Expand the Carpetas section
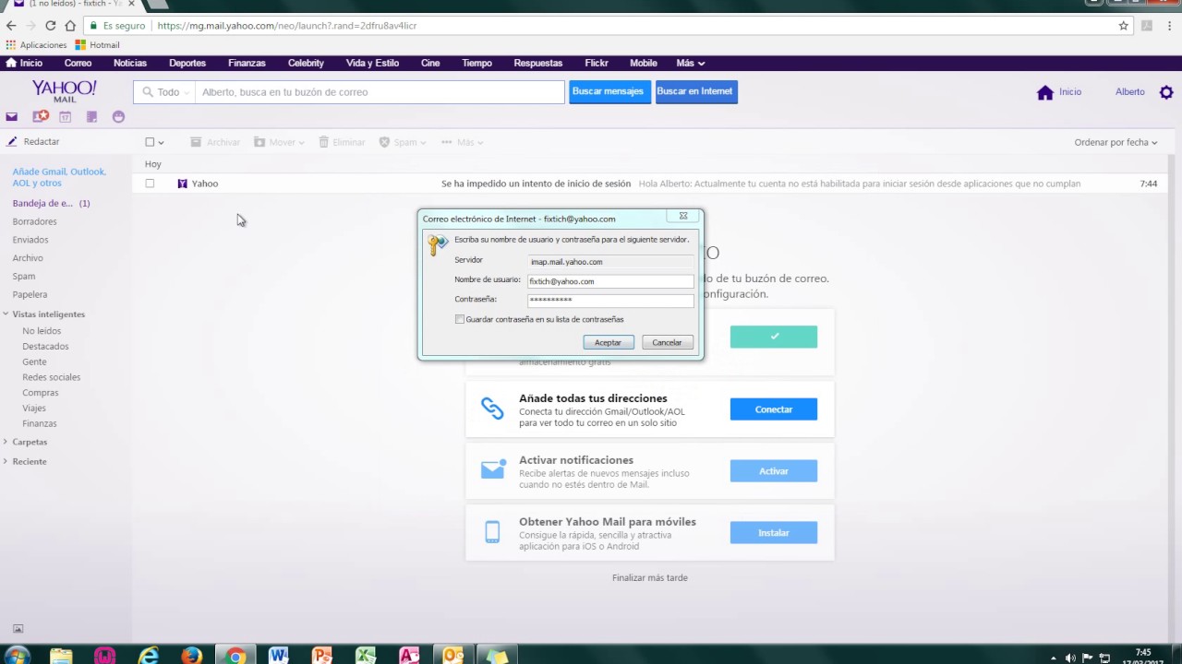The height and width of the screenshot is (664, 1182). pos(6,442)
